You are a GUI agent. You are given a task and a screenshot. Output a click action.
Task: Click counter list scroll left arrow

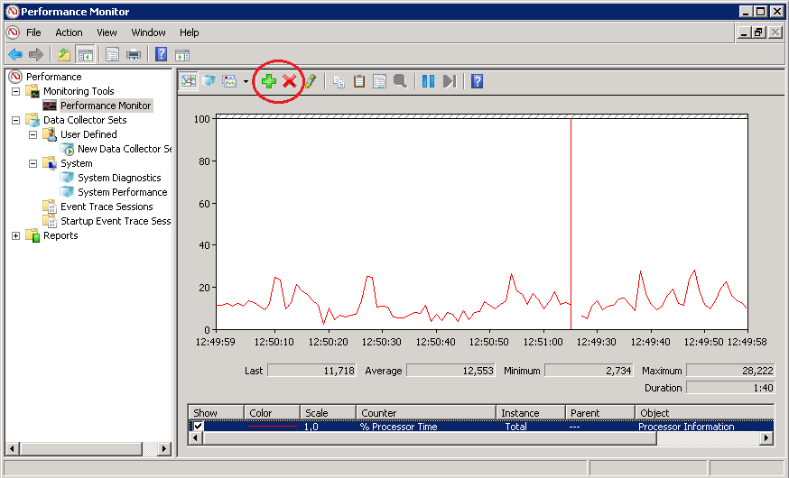click(196, 438)
